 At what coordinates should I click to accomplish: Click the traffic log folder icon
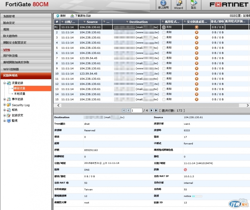(x=9, y=83)
